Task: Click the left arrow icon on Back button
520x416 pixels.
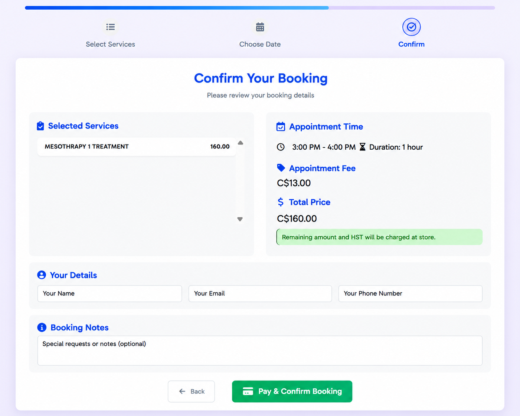Action: [182, 391]
